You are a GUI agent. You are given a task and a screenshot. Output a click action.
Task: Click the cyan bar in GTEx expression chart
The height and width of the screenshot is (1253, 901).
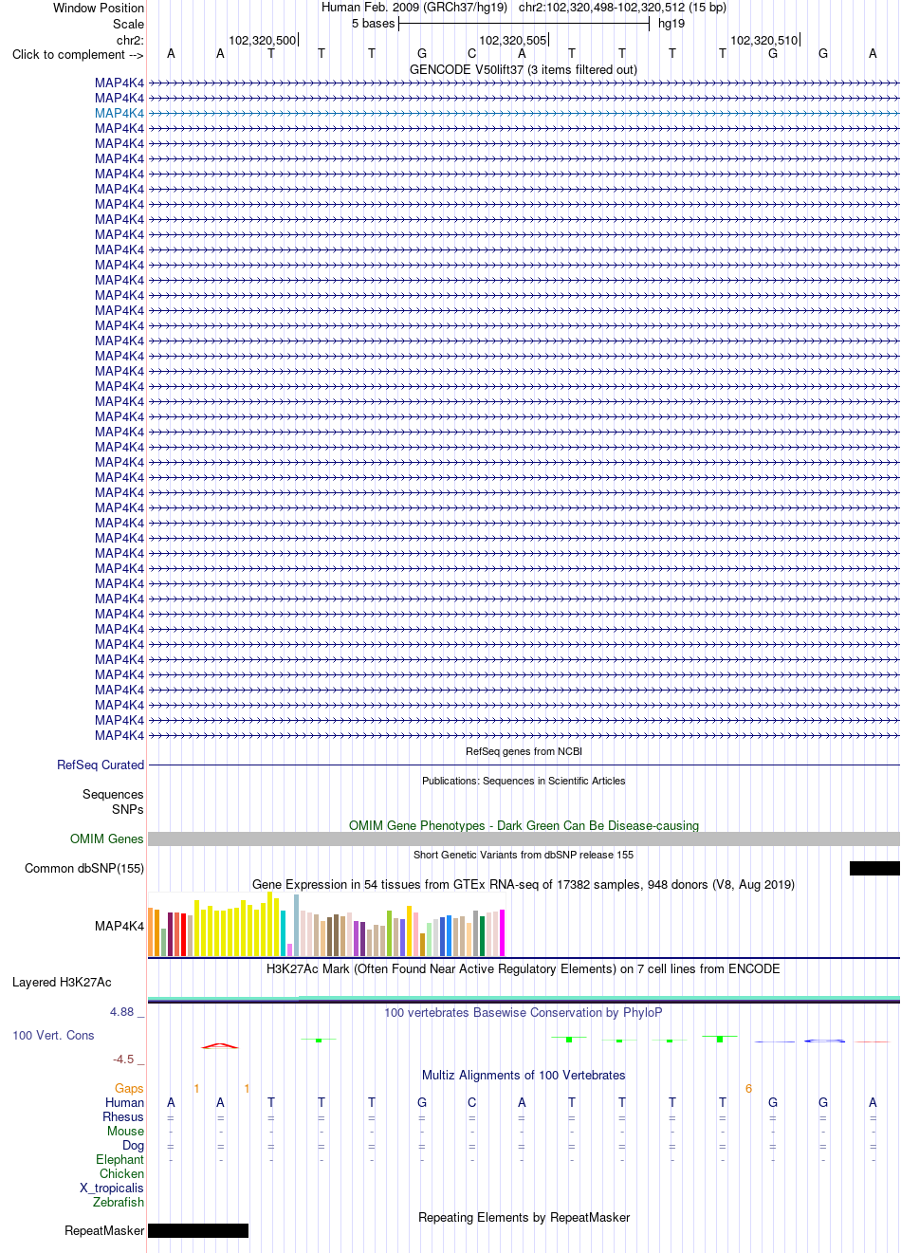(x=284, y=933)
